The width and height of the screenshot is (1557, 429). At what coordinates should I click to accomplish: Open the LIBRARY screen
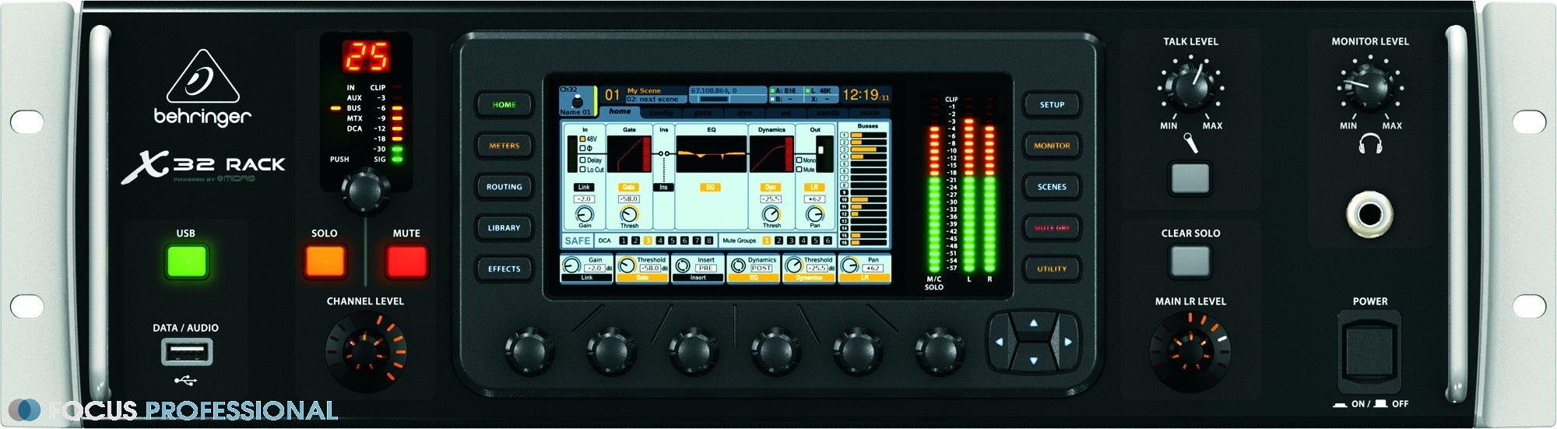pos(504,228)
